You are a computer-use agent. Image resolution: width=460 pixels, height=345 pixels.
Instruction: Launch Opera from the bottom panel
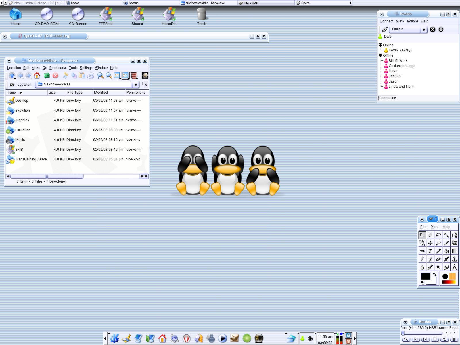[x=186, y=338]
